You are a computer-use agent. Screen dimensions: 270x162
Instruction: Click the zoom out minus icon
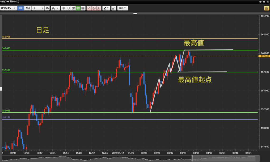click(68, 8)
